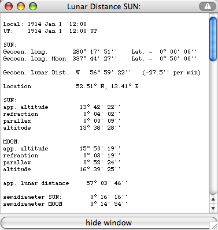Click the Moon refraction 0° 03' 19''
Screen dimensions: 218x230
pyautogui.click(x=102, y=156)
